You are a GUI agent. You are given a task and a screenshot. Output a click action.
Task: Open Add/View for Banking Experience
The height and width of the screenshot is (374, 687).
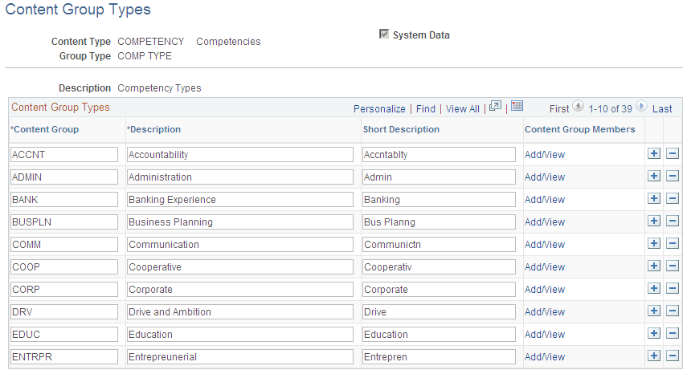point(545,199)
